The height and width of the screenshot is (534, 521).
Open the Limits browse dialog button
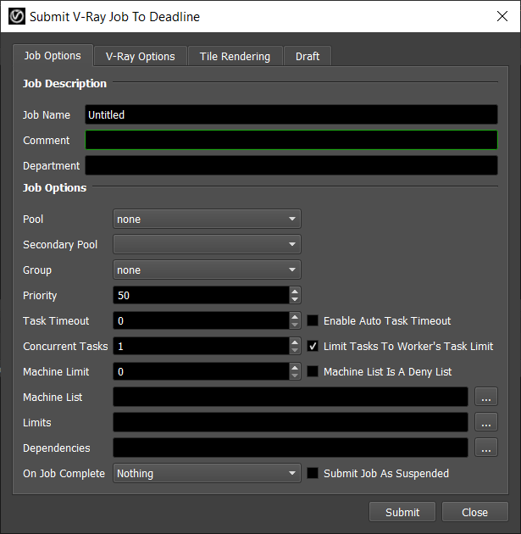pyautogui.click(x=485, y=422)
